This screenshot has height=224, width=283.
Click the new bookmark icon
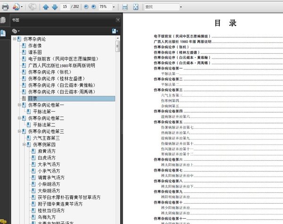pos(115,31)
